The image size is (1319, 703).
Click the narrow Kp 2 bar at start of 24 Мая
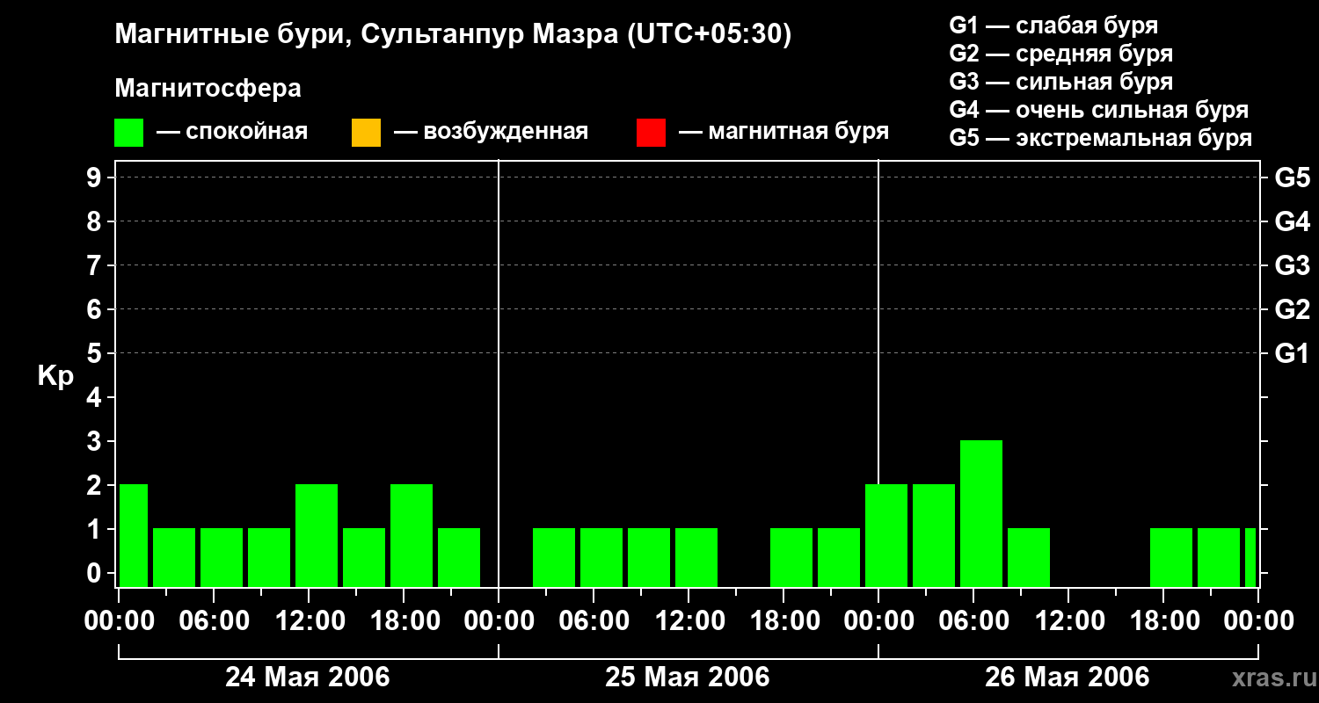tap(134, 535)
